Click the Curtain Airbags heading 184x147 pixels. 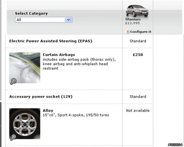[x=59, y=55]
